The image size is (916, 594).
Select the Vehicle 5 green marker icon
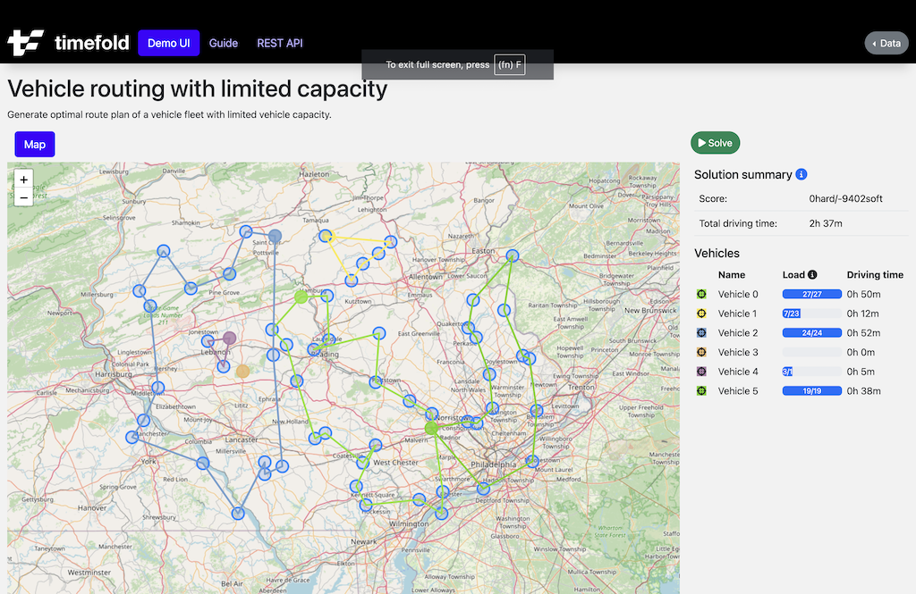pos(701,390)
